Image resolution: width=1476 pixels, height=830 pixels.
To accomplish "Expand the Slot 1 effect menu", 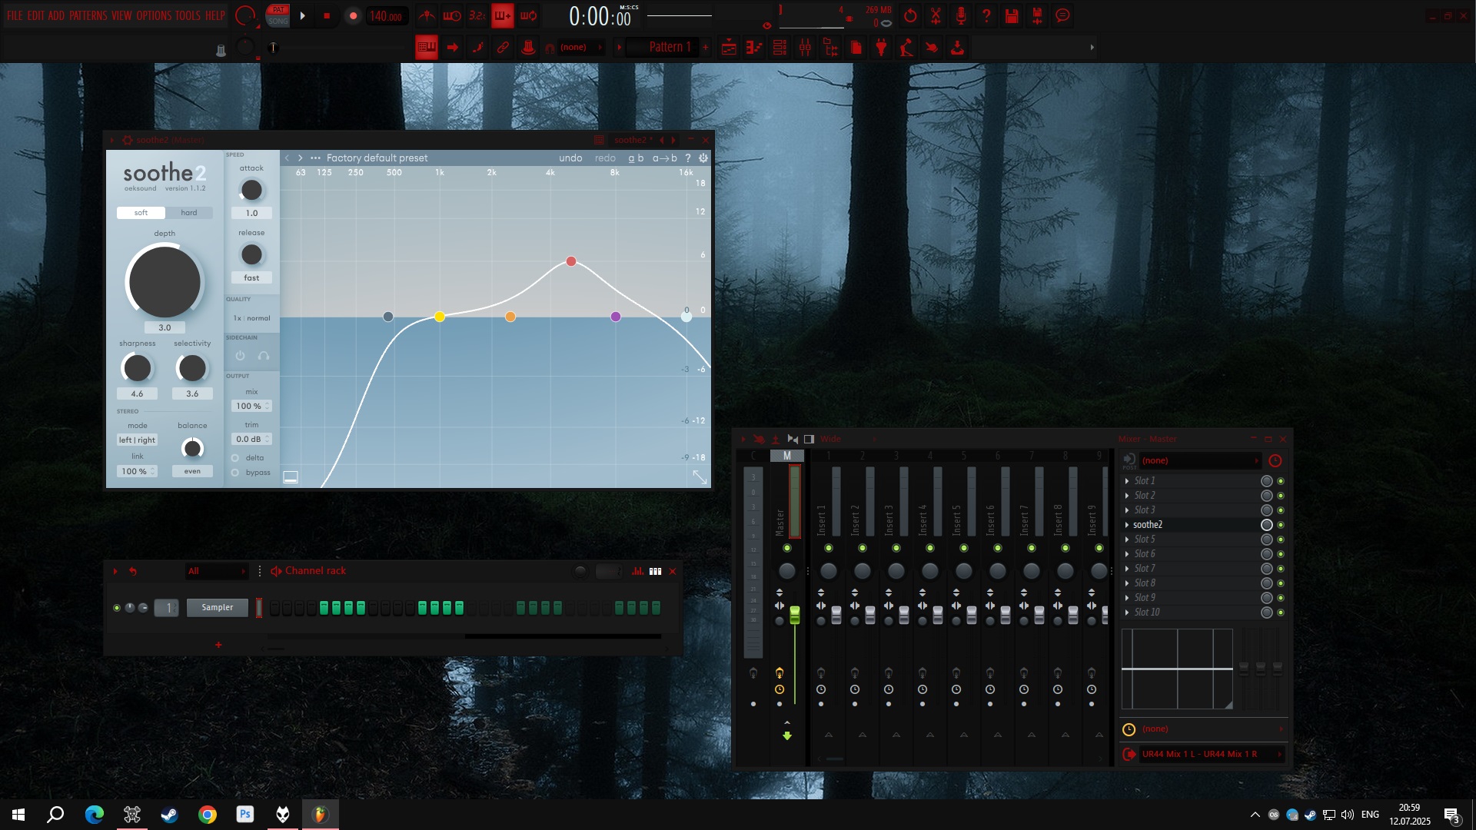I will click(1127, 481).
